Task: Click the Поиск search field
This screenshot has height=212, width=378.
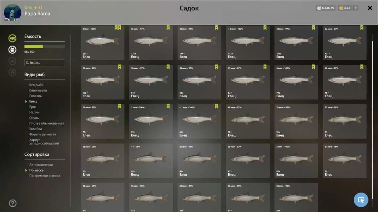Action: [x=45, y=63]
